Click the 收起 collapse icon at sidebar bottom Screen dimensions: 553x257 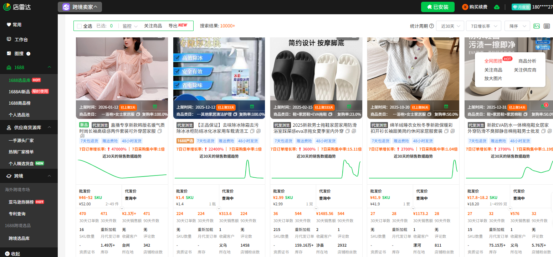[x=6, y=253]
